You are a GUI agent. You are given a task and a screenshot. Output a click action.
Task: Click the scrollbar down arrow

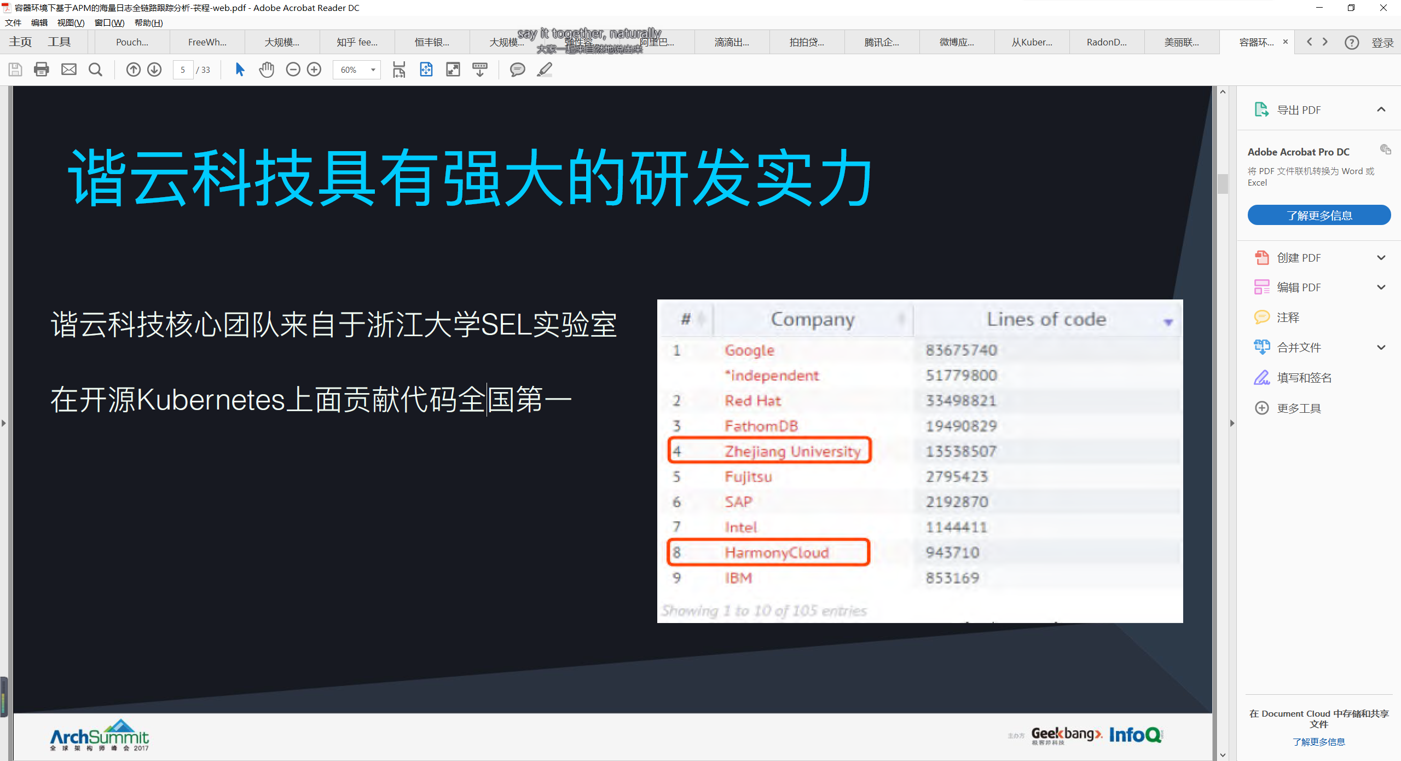(1223, 755)
